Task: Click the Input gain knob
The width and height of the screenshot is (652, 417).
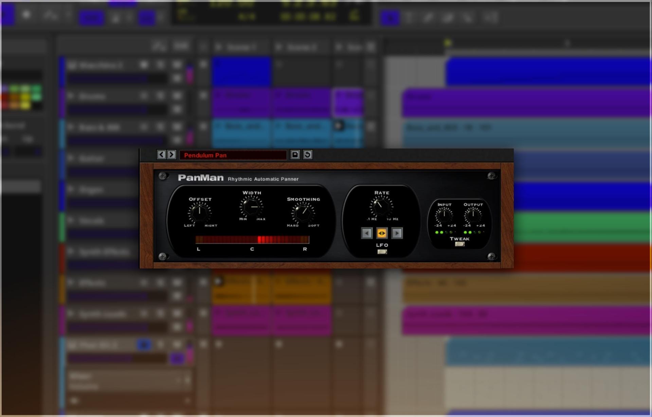Action: pyautogui.click(x=444, y=215)
